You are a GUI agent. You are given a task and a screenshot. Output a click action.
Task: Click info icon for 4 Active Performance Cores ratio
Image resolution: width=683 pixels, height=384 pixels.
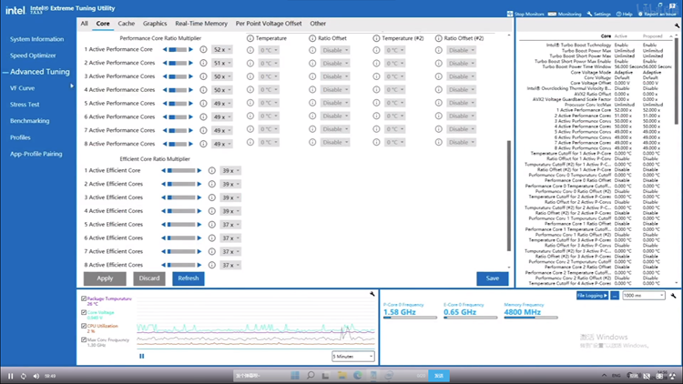click(x=203, y=90)
